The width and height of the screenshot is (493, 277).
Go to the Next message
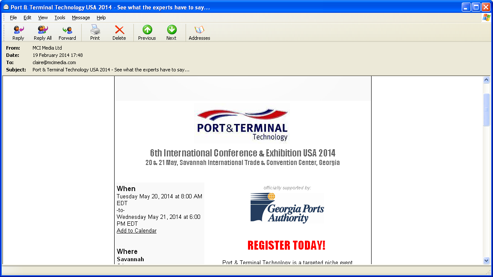(x=171, y=32)
